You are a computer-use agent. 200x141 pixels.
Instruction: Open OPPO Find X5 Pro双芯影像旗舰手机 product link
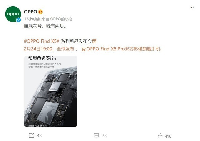(123, 49)
